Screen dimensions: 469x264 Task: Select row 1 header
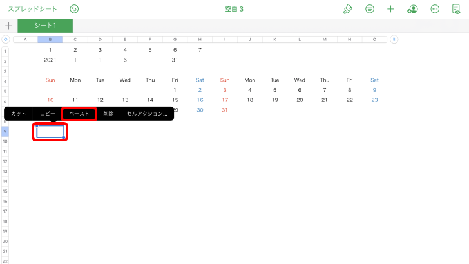(x=5, y=51)
